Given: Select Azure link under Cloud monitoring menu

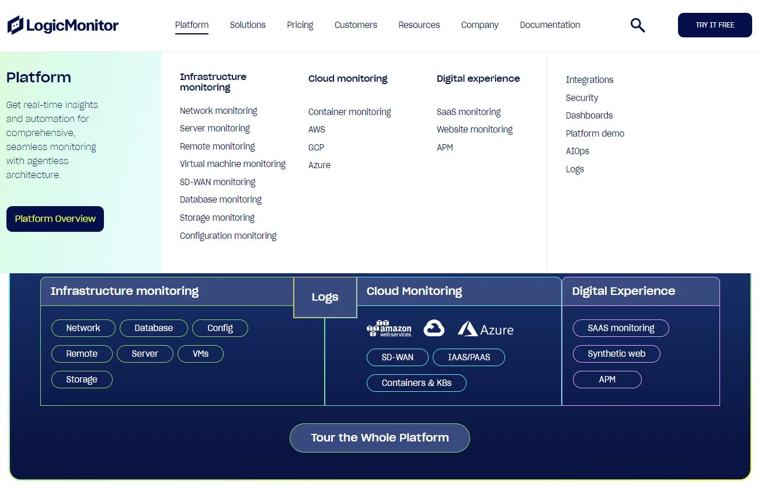Looking at the screenshot, I should coord(319,165).
